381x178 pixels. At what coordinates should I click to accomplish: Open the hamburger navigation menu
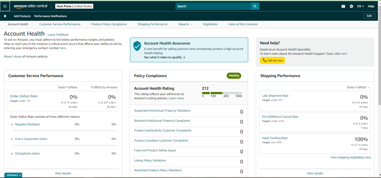click(5, 6)
